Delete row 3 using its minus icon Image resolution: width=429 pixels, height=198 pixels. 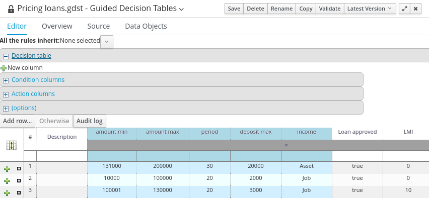click(x=19, y=192)
